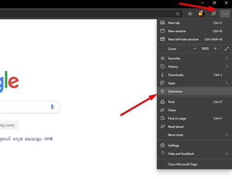Open Apps menu entry
This screenshot has width=232, height=179.
pos(194,83)
